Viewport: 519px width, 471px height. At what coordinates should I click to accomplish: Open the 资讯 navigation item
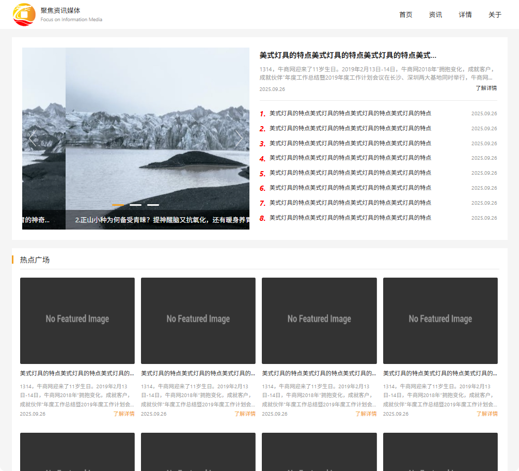[x=435, y=14]
